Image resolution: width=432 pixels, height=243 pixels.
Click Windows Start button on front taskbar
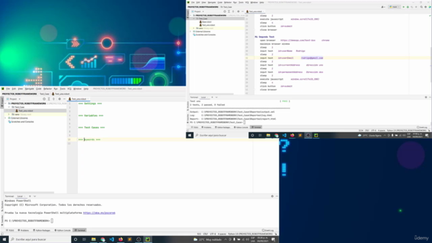(x=4, y=240)
